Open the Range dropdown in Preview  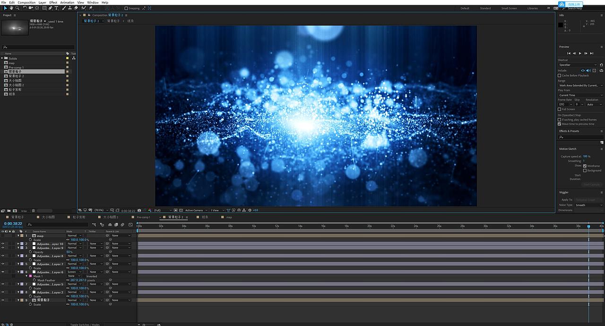point(580,85)
